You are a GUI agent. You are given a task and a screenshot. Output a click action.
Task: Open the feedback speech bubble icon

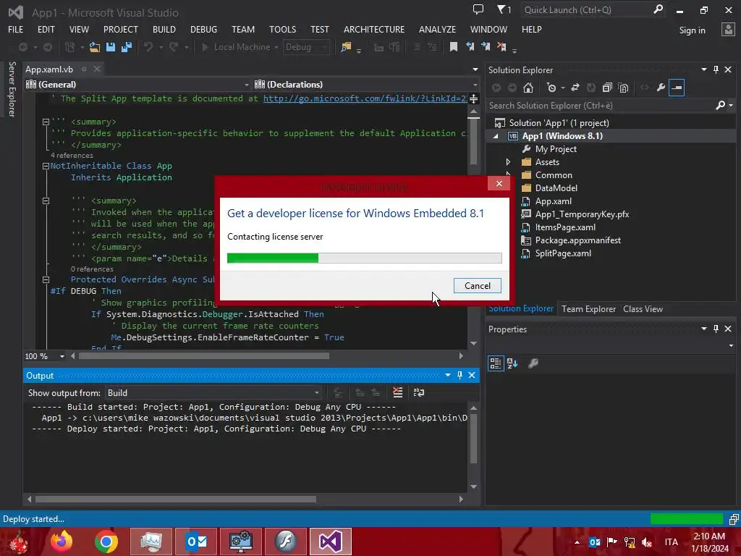tap(478, 9)
